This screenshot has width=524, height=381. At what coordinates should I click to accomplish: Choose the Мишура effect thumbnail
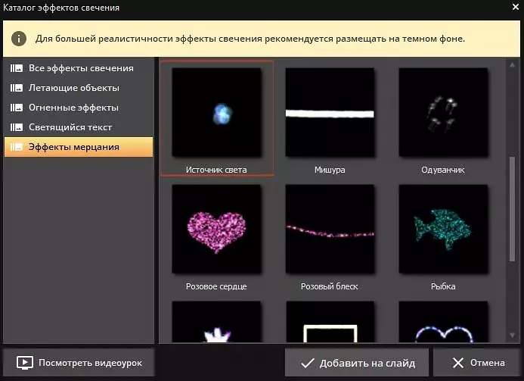click(330, 113)
